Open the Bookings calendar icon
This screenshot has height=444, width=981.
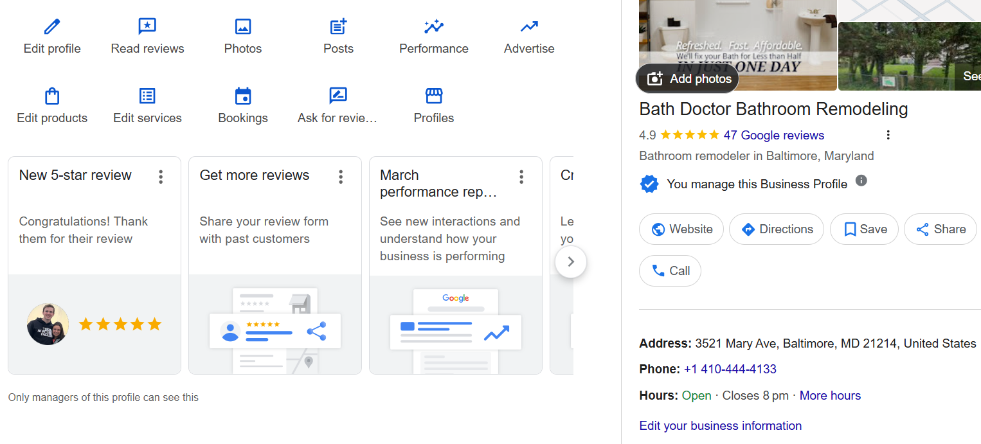pos(243,96)
